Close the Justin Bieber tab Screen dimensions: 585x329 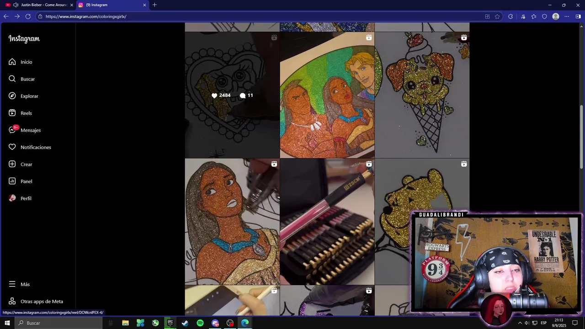(71, 5)
